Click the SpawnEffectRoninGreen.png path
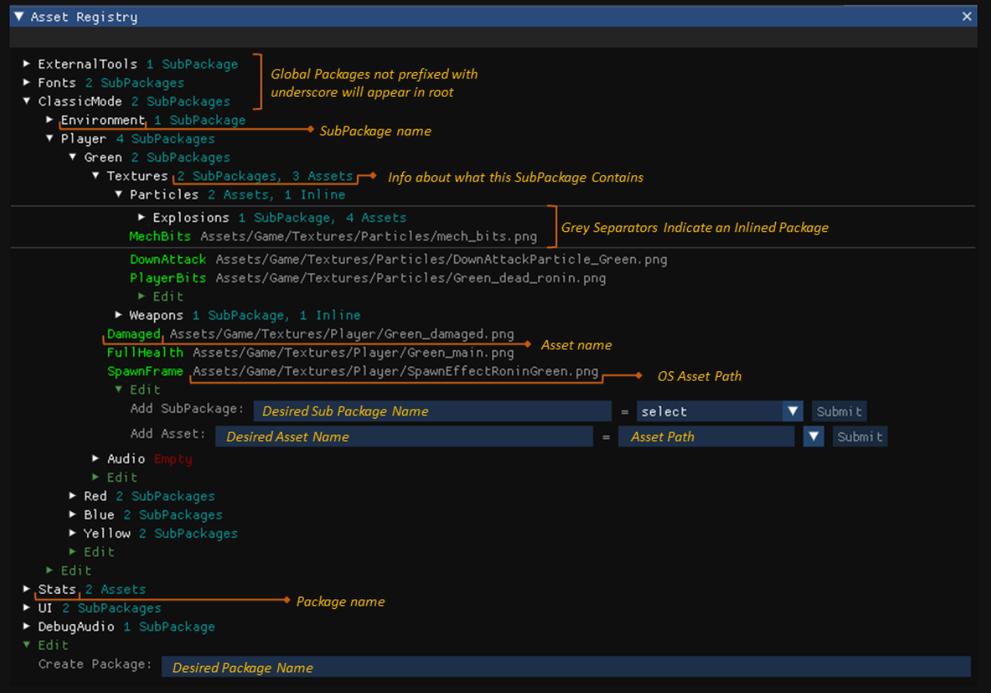This screenshot has width=991, height=693. 395,371
